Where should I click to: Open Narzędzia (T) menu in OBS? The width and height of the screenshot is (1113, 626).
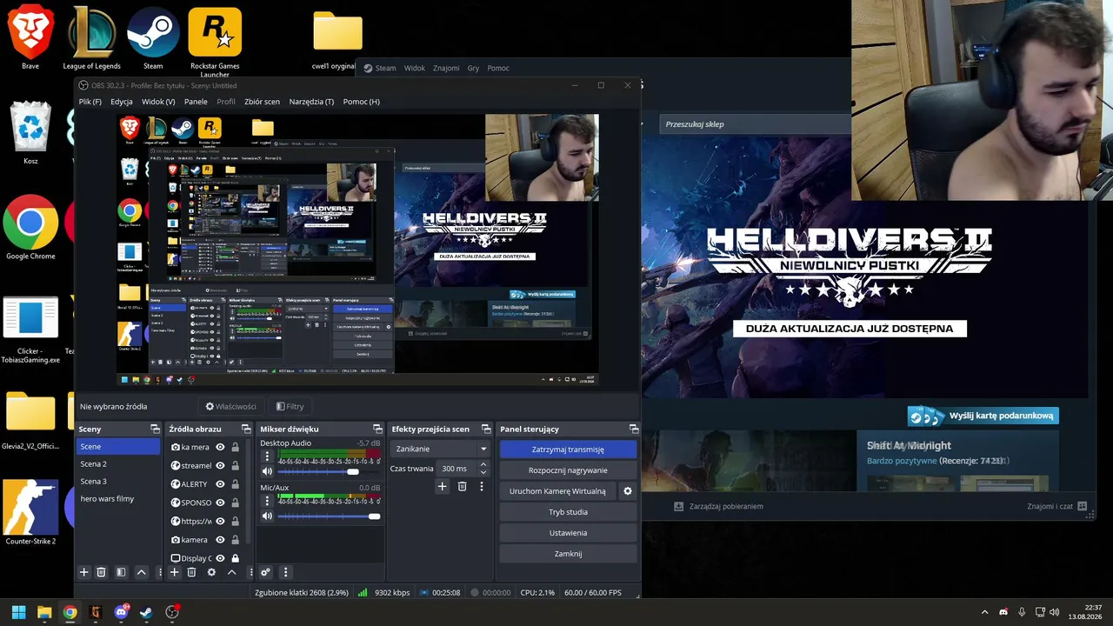pos(311,102)
